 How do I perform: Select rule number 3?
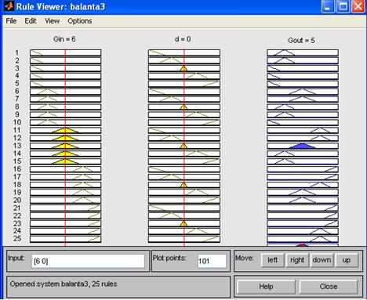pyautogui.click(x=17, y=68)
